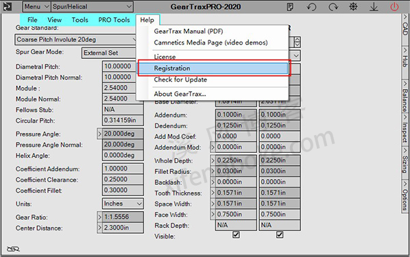Open the PRO Tools menu

click(114, 20)
